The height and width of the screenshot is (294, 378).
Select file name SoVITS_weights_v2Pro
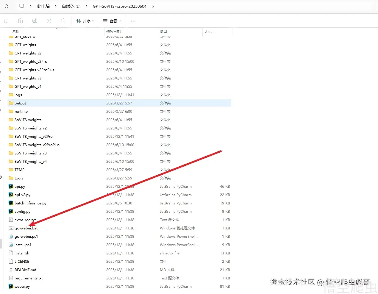point(34,137)
